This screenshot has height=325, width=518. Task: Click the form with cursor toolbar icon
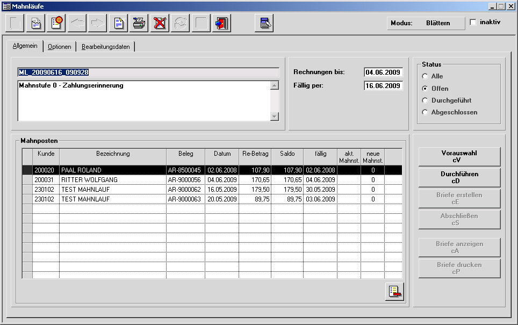click(x=264, y=24)
